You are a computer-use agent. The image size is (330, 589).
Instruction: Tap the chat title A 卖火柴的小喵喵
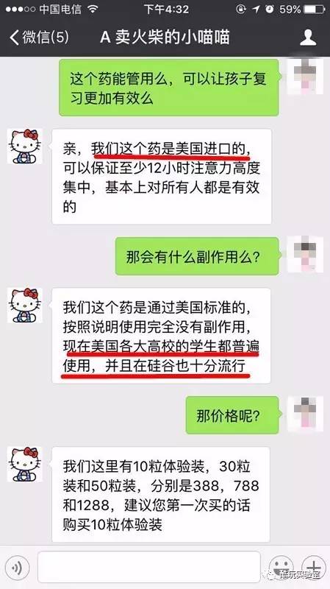point(165,38)
